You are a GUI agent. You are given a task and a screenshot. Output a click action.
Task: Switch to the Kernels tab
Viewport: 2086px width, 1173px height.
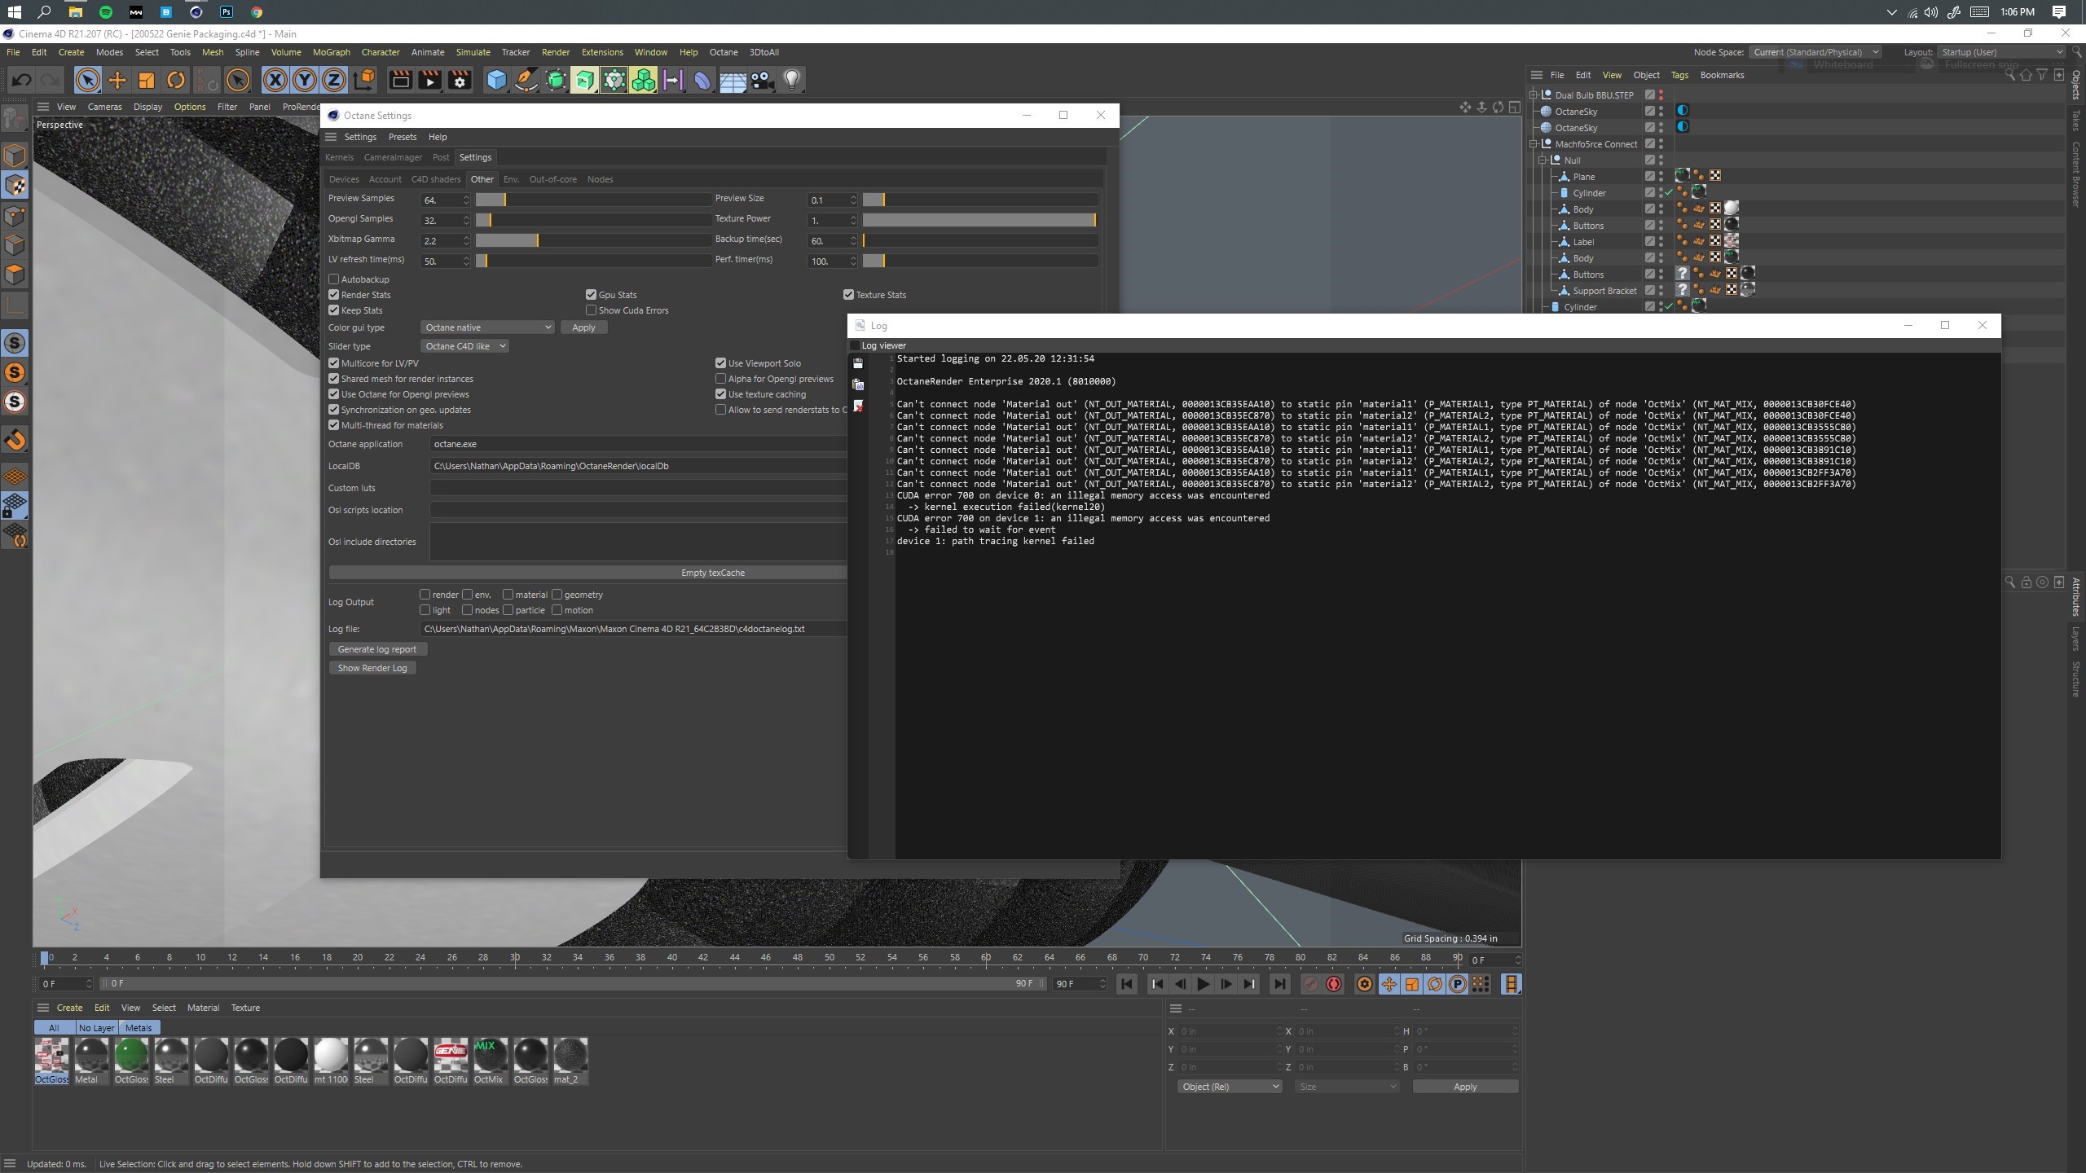click(x=339, y=157)
